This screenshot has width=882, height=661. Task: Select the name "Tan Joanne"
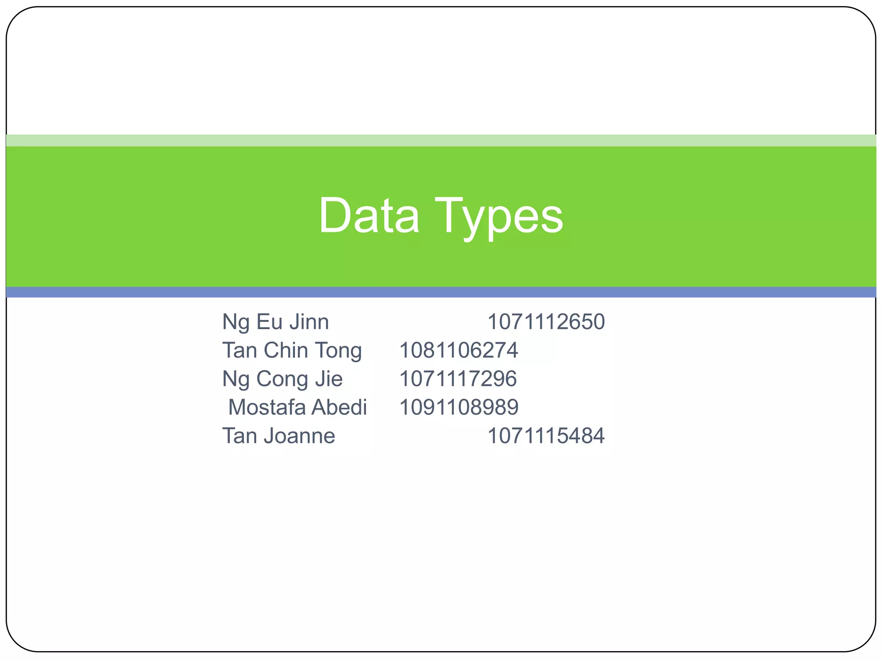click(278, 436)
